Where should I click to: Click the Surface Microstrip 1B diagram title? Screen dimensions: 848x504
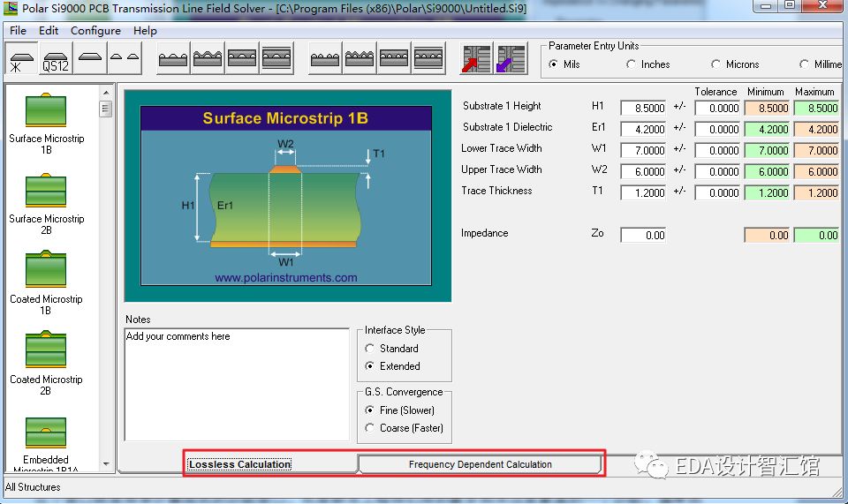tap(285, 118)
